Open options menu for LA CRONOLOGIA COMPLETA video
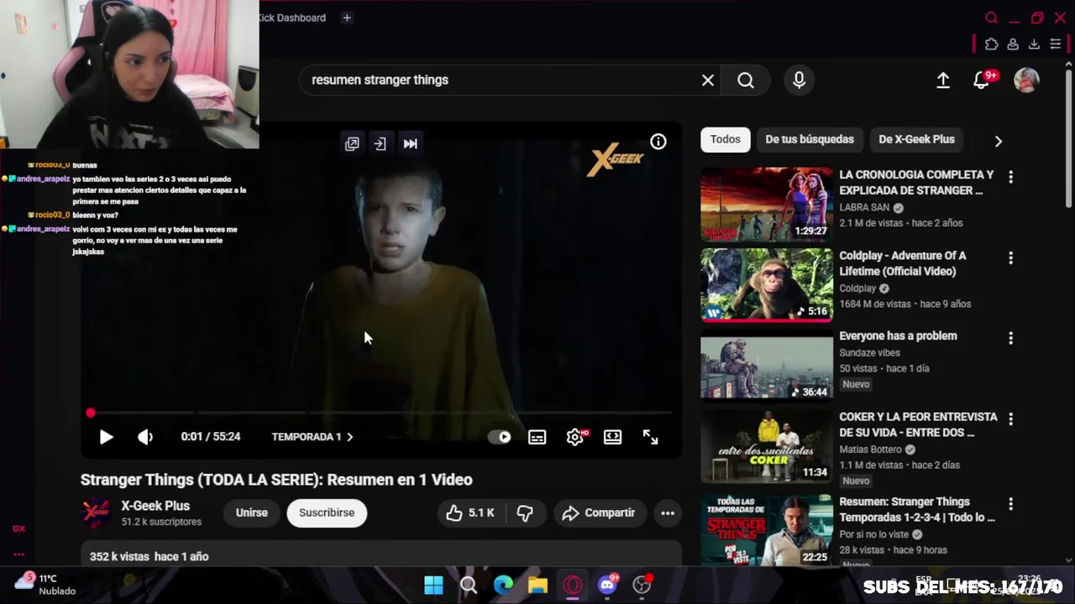The width and height of the screenshot is (1075, 604). (1010, 177)
